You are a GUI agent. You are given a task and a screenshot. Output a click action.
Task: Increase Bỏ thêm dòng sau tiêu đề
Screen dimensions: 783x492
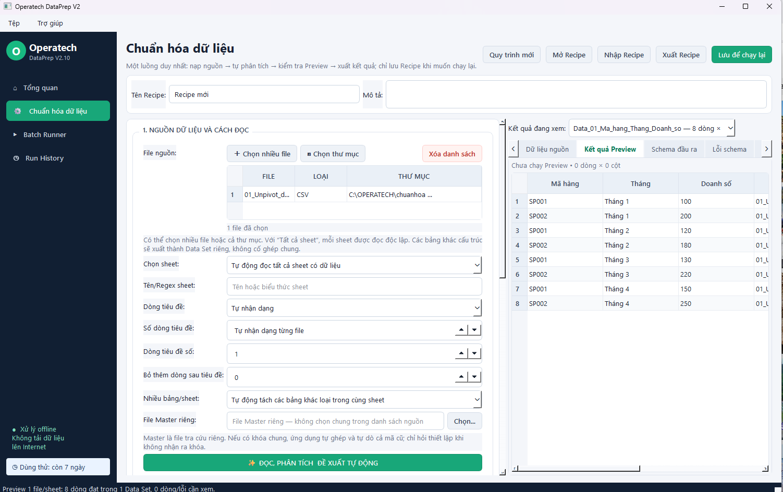coord(461,377)
